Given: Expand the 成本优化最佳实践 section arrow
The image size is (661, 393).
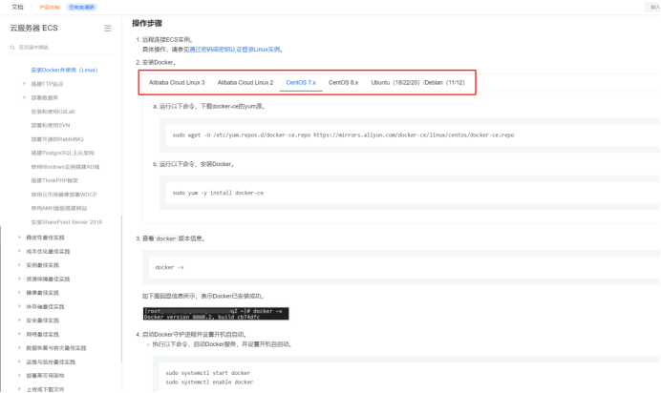Looking at the screenshot, I should tap(19, 251).
